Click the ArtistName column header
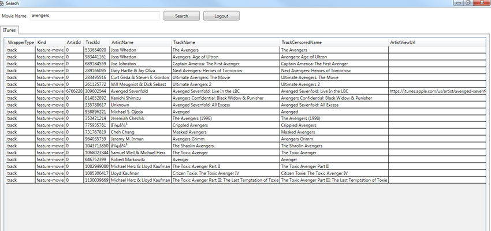The image size is (491, 231). pyautogui.click(x=140, y=42)
